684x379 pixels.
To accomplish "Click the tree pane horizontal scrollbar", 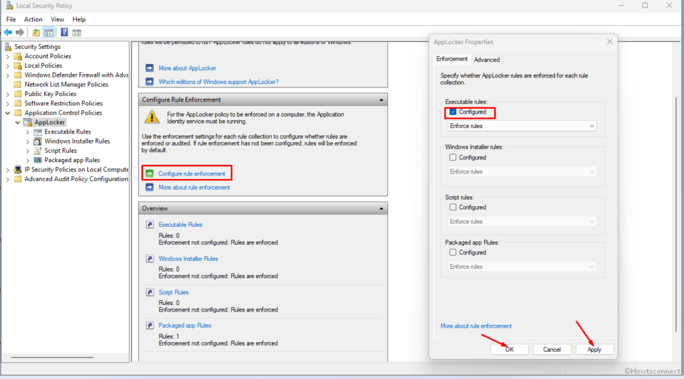I will pos(52,357).
